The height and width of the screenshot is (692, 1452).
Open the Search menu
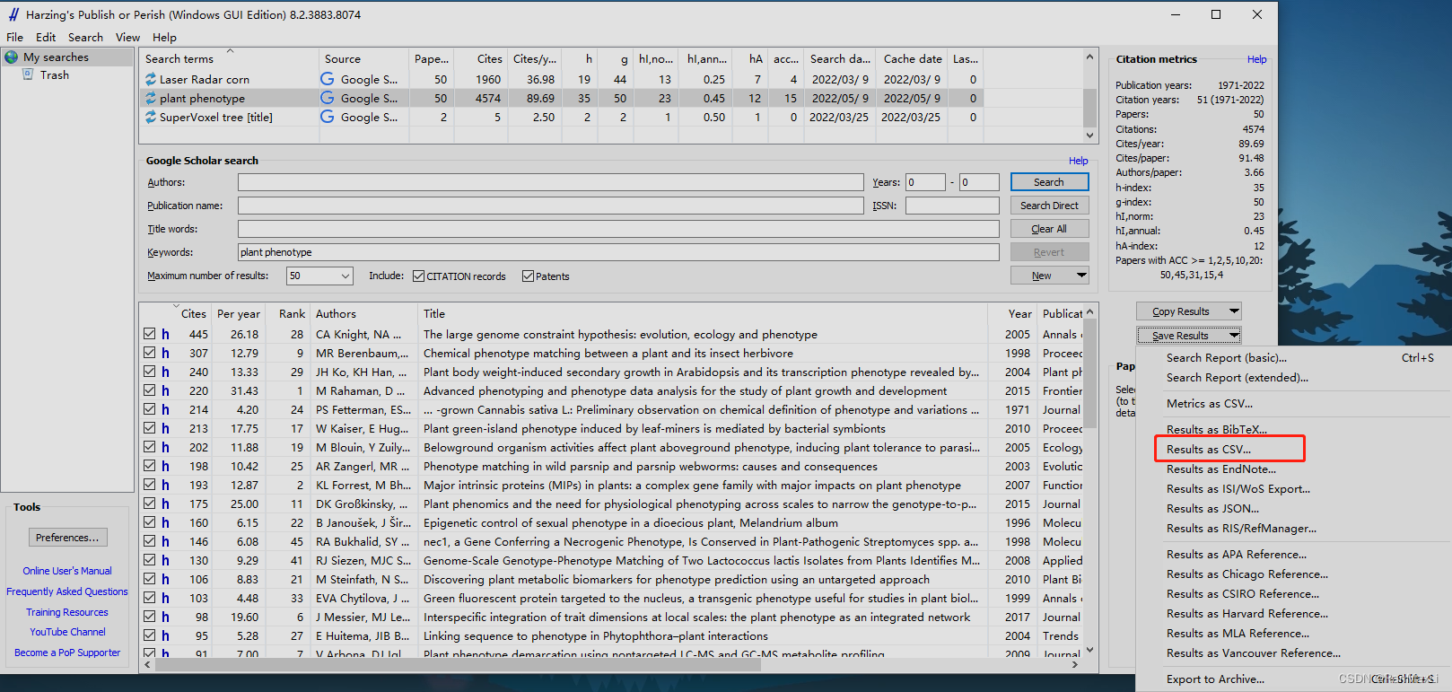click(x=85, y=37)
